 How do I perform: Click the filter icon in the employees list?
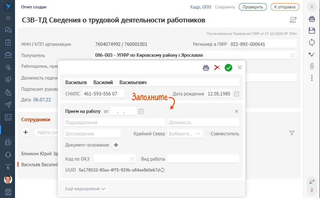[292, 133]
